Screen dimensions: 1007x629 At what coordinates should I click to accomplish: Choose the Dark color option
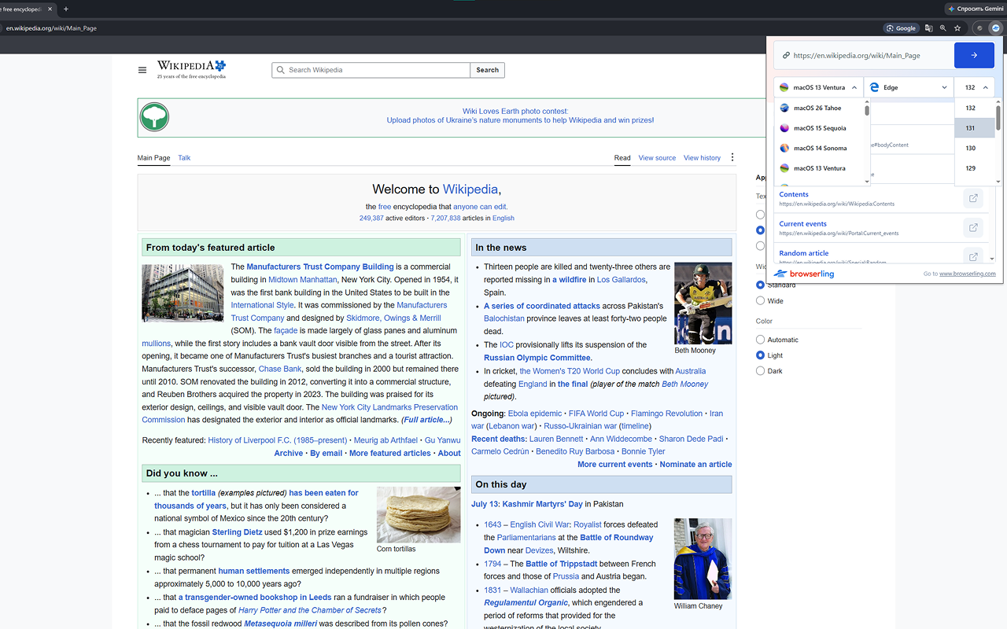click(x=760, y=371)
